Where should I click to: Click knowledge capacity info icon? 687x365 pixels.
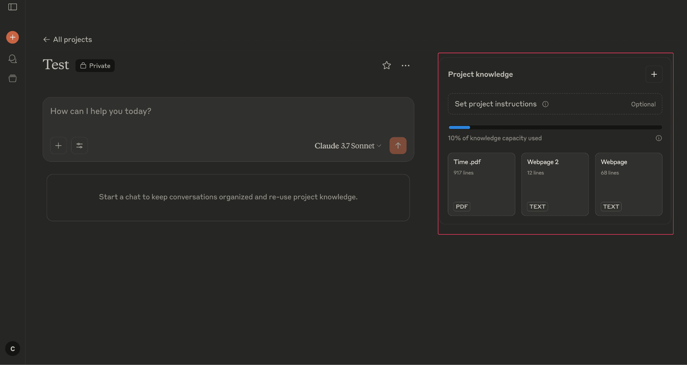pos(658,138)
